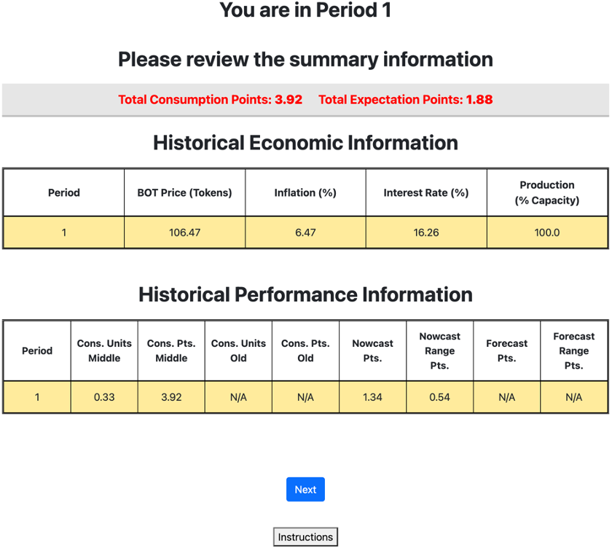Click the Cons. Pts. Middle value 3.92
Viewport: 612px width, 548px height.
171,397
